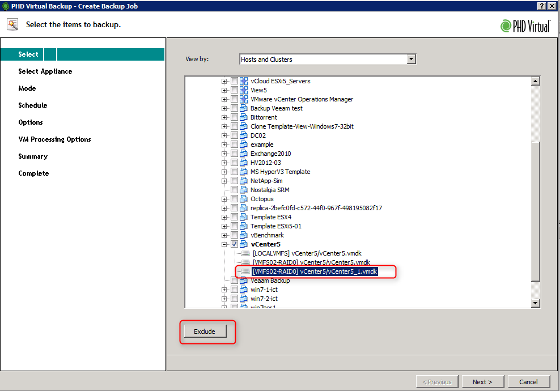Click the disk icon for LOCALVMFS vCenter5.vmdk

(245, 253)
